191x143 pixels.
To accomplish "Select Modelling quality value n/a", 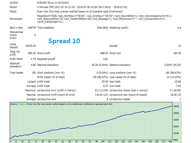I will click(179, 28).
